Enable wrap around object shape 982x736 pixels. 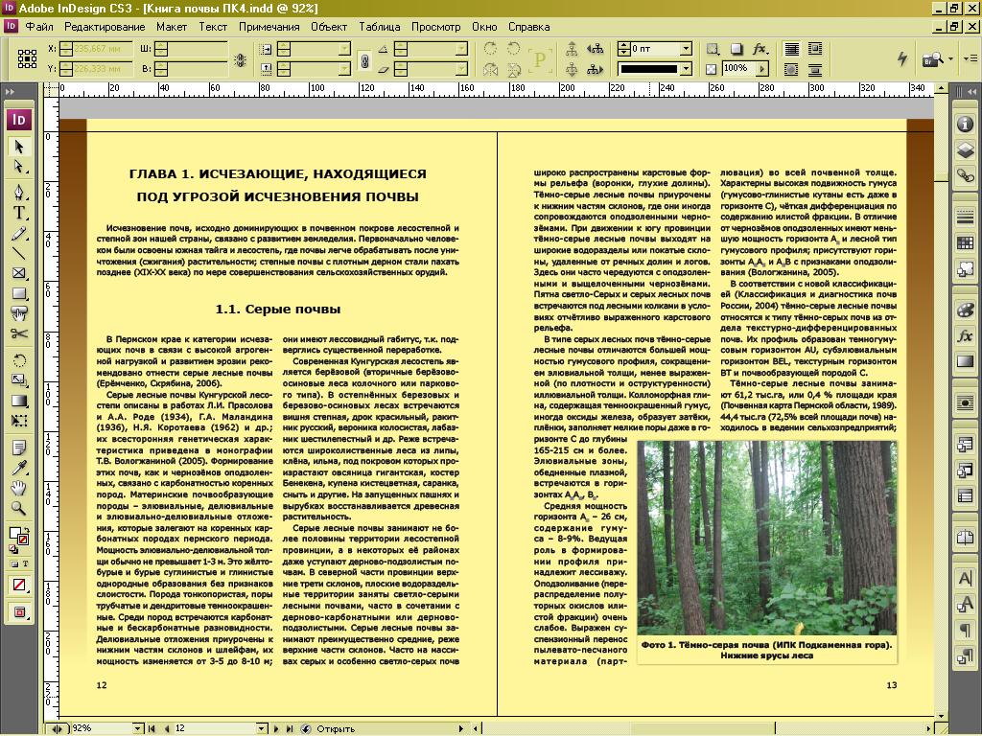791,69
